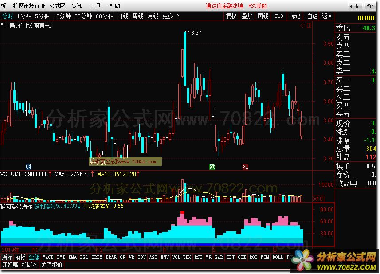Viewport: 380px width, 274px height.
Task: Select the VOL-TDX indicator
Action: point(181,257)
